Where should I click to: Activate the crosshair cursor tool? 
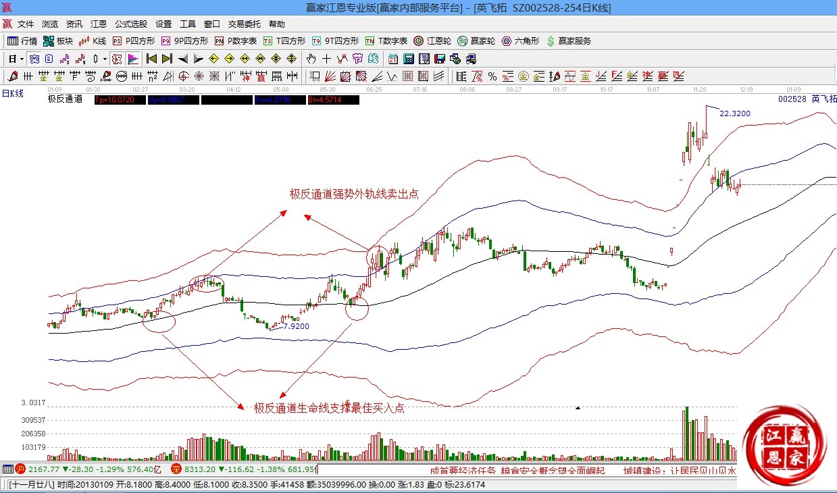tap(327, 59)
